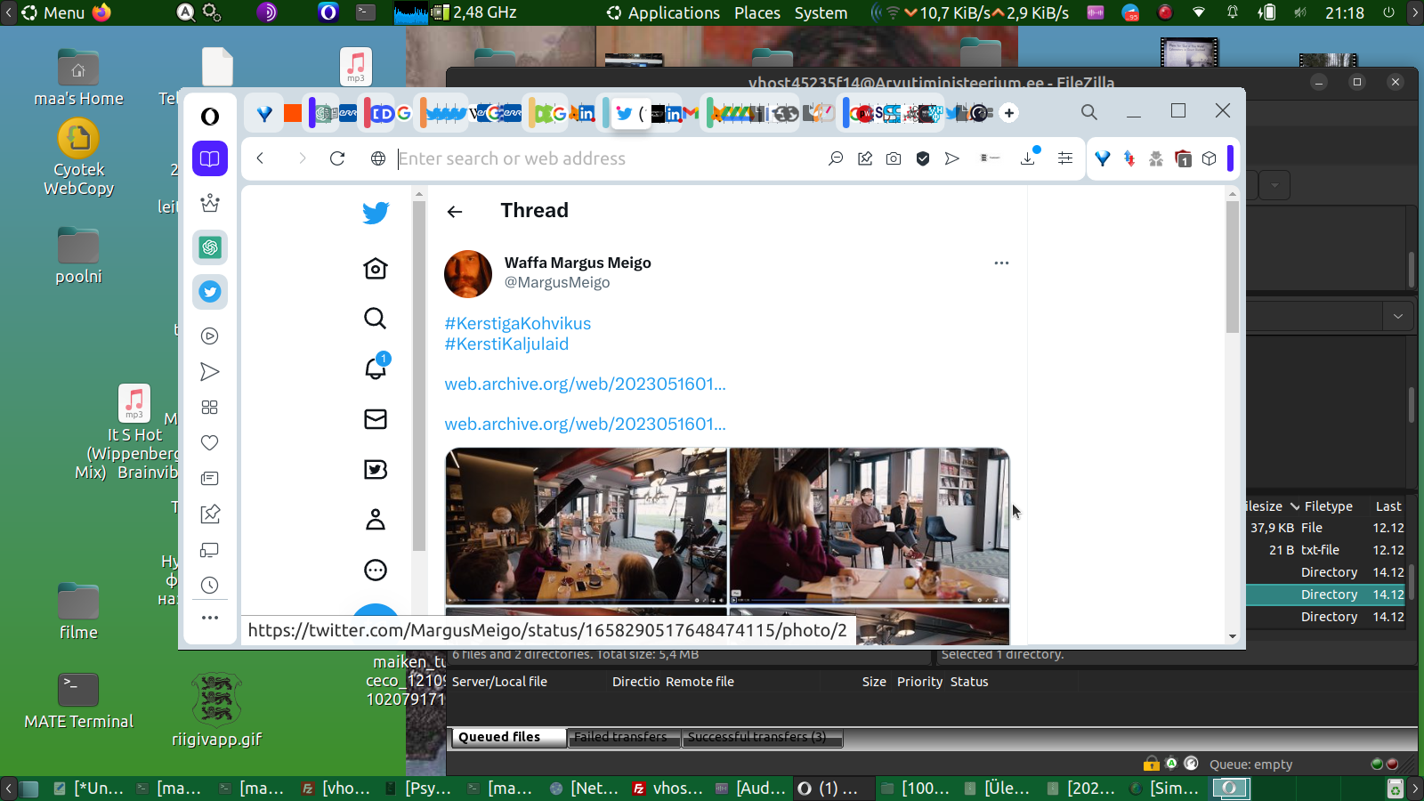Open FileZilla Filetype sort column
1424x801 pixels.
point(1328,506)
